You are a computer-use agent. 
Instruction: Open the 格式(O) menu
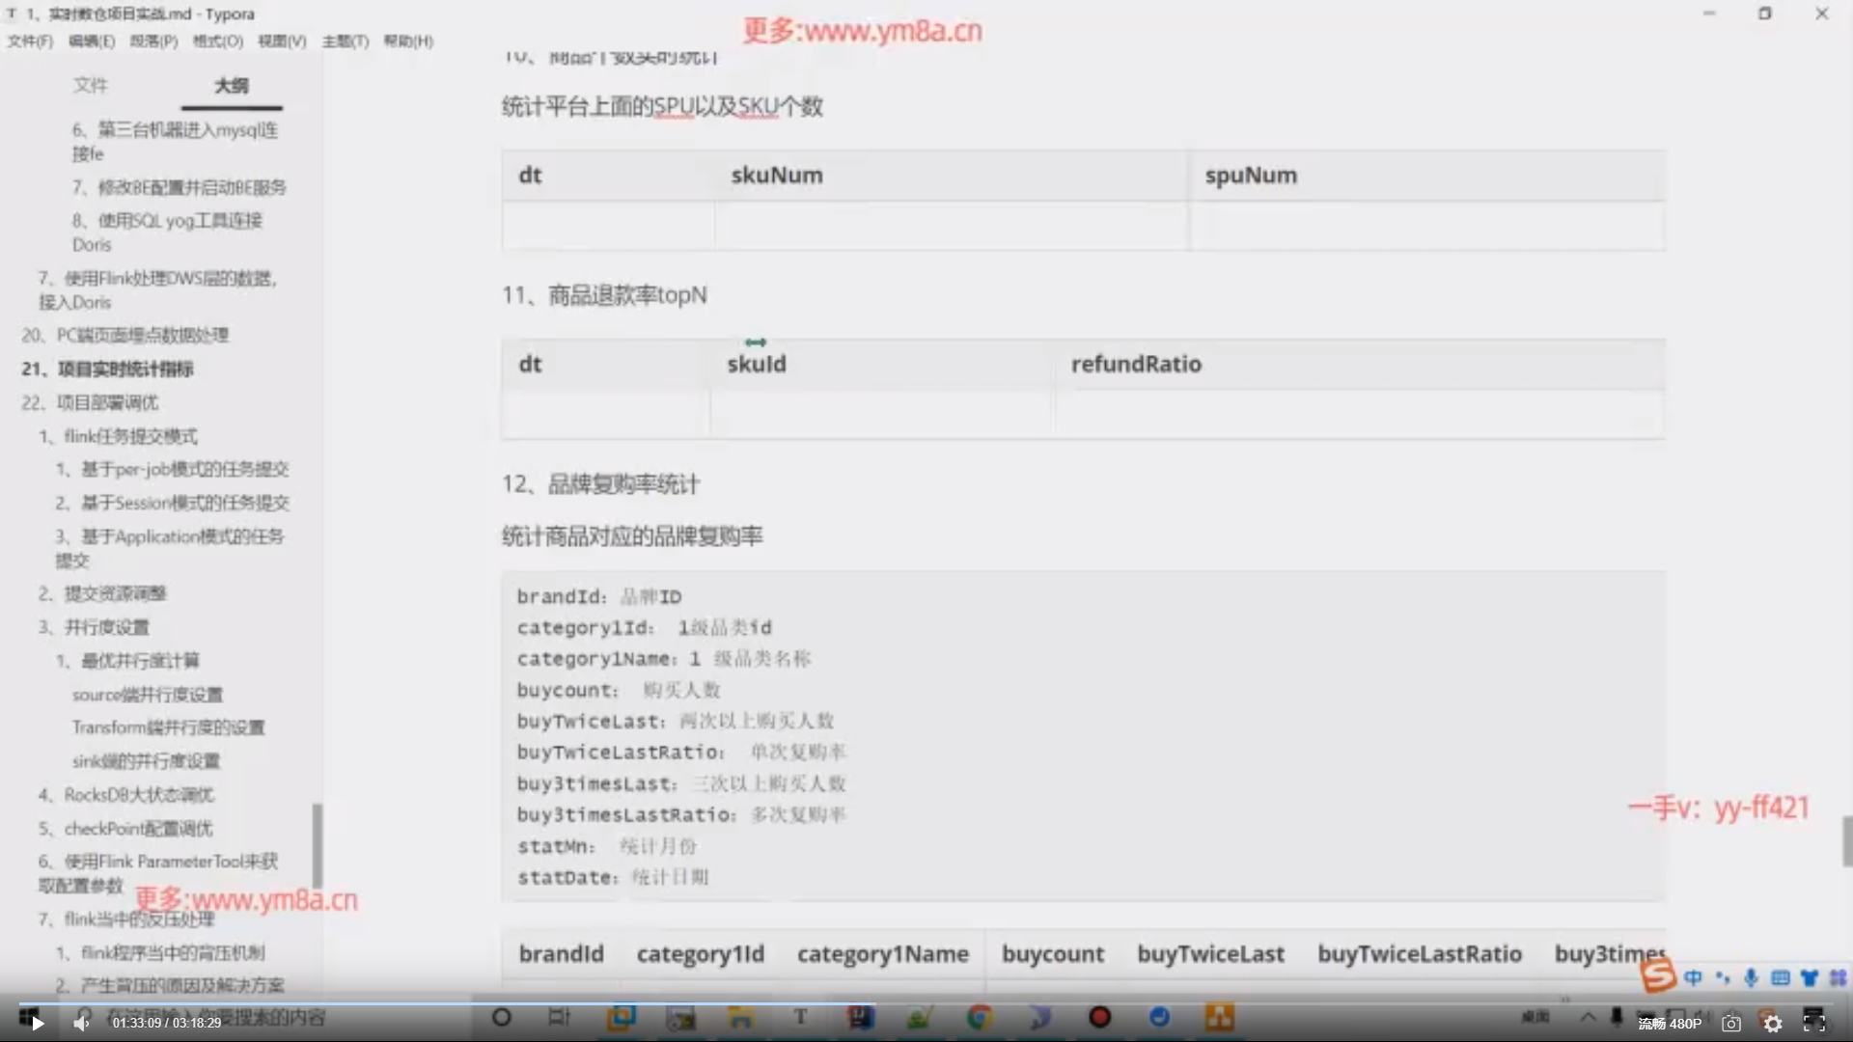coord(217,41)
